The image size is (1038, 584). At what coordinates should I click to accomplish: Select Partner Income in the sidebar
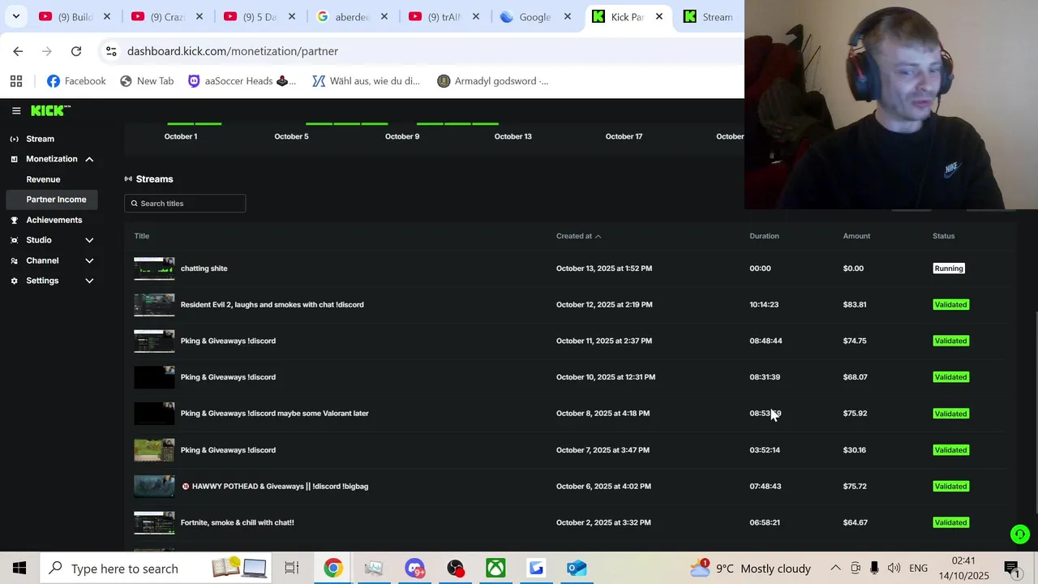51,200
